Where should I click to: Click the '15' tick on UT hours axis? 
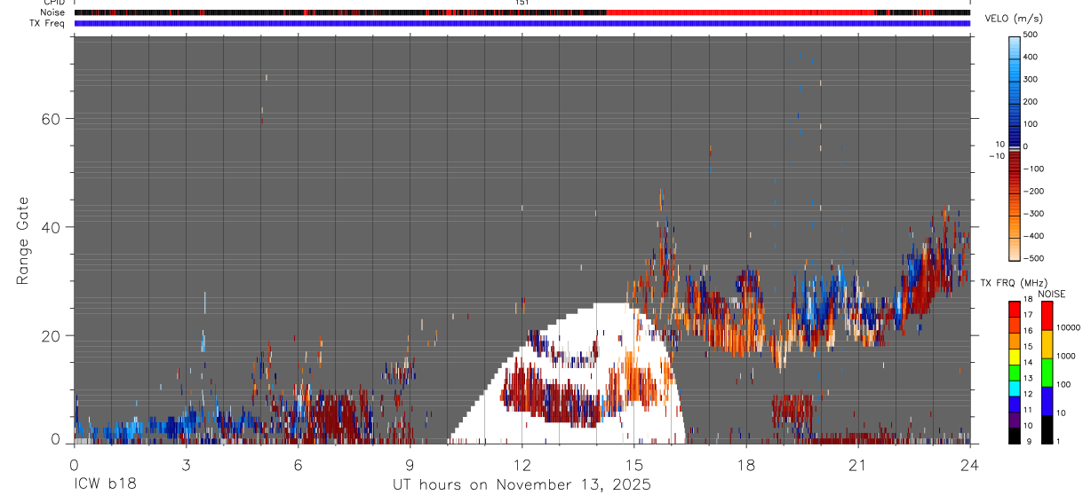[x=634, y=464]
